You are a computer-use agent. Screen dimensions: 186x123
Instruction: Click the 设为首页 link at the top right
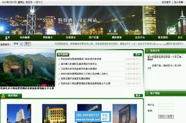click(166, 2)
